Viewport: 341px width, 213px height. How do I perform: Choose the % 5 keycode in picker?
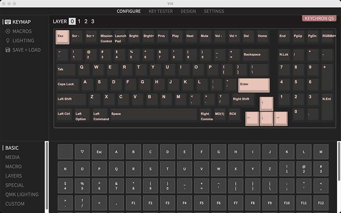click(x=82, y=186)
